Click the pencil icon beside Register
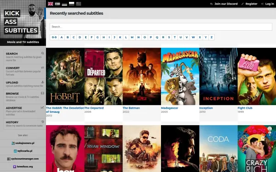 242,4
